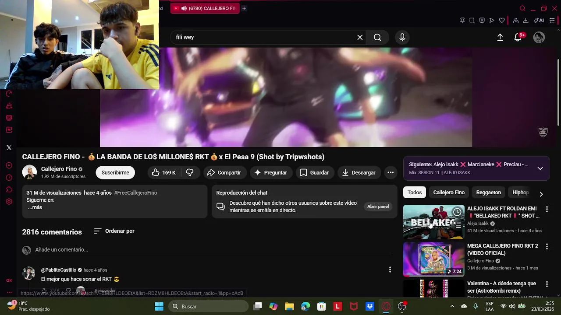The image size is (561, 315).
Task: Click Suscribirme button
Action: click(115, 172)
